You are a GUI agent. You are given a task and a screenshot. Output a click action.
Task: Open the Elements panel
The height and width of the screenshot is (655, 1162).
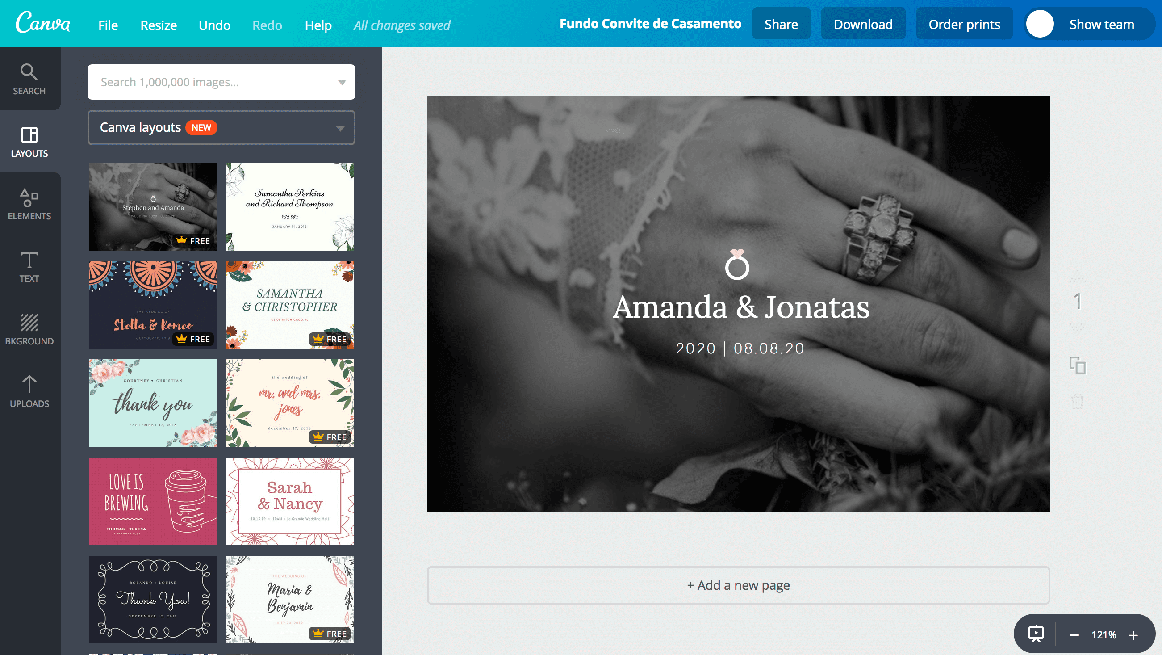(x=29, y=204)
